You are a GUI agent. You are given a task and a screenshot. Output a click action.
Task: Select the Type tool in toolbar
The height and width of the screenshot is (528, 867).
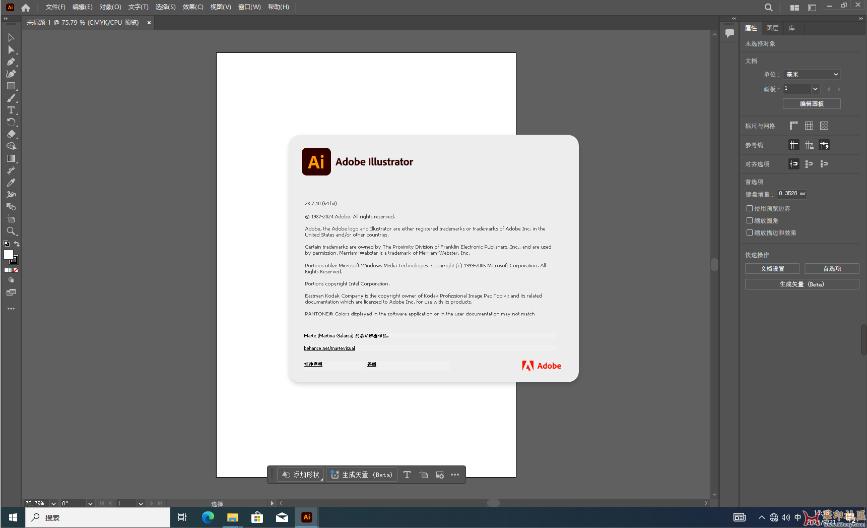point(11,110)
